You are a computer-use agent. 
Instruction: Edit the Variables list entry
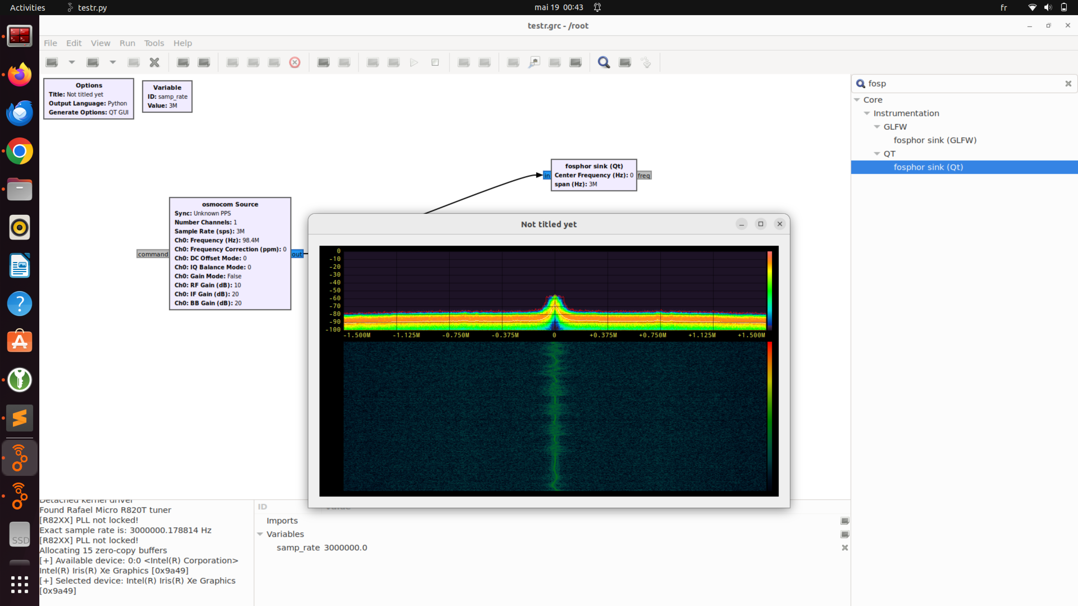(x=844, y=534)
